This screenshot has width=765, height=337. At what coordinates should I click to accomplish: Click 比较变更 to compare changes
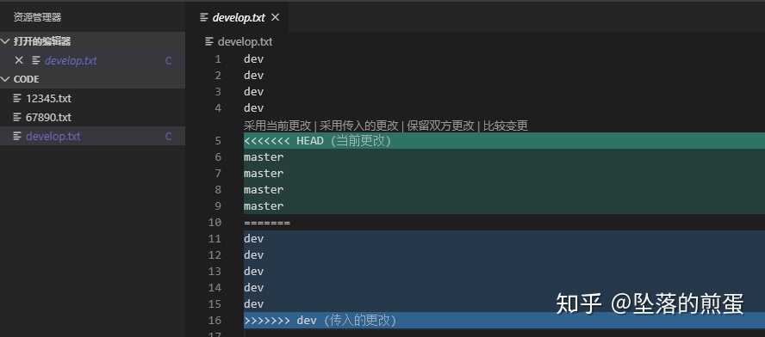click(506, 126)
